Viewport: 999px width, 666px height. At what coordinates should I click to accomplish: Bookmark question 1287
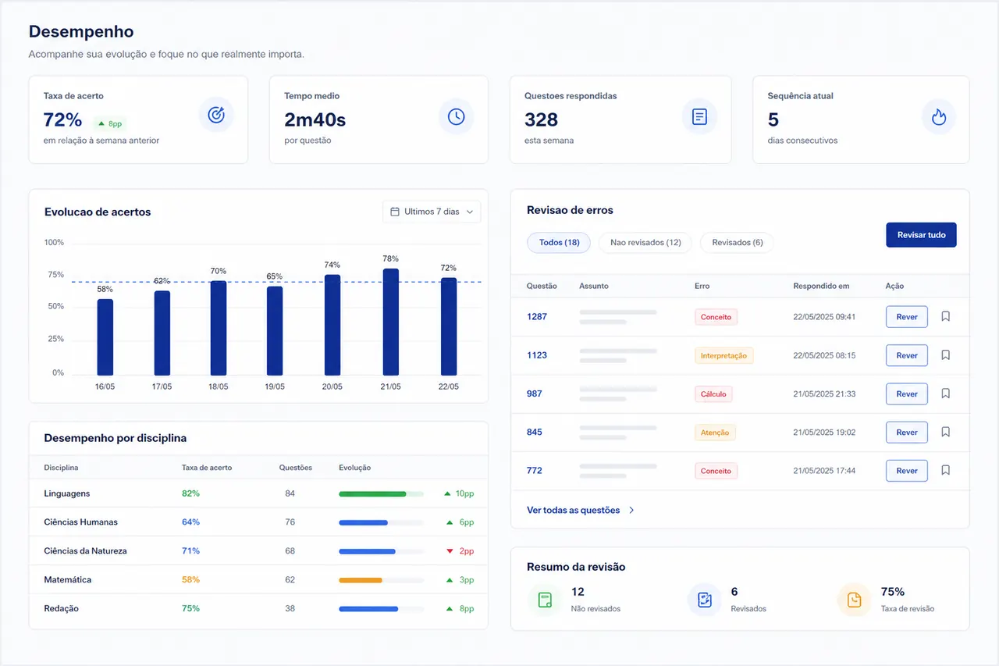[x=945, y=316]
